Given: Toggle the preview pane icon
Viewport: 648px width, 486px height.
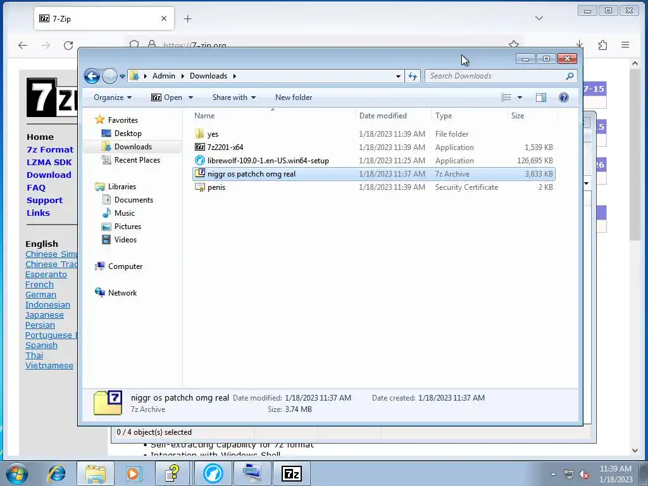Looking at the screenshot, I should (x=540, y=97).
